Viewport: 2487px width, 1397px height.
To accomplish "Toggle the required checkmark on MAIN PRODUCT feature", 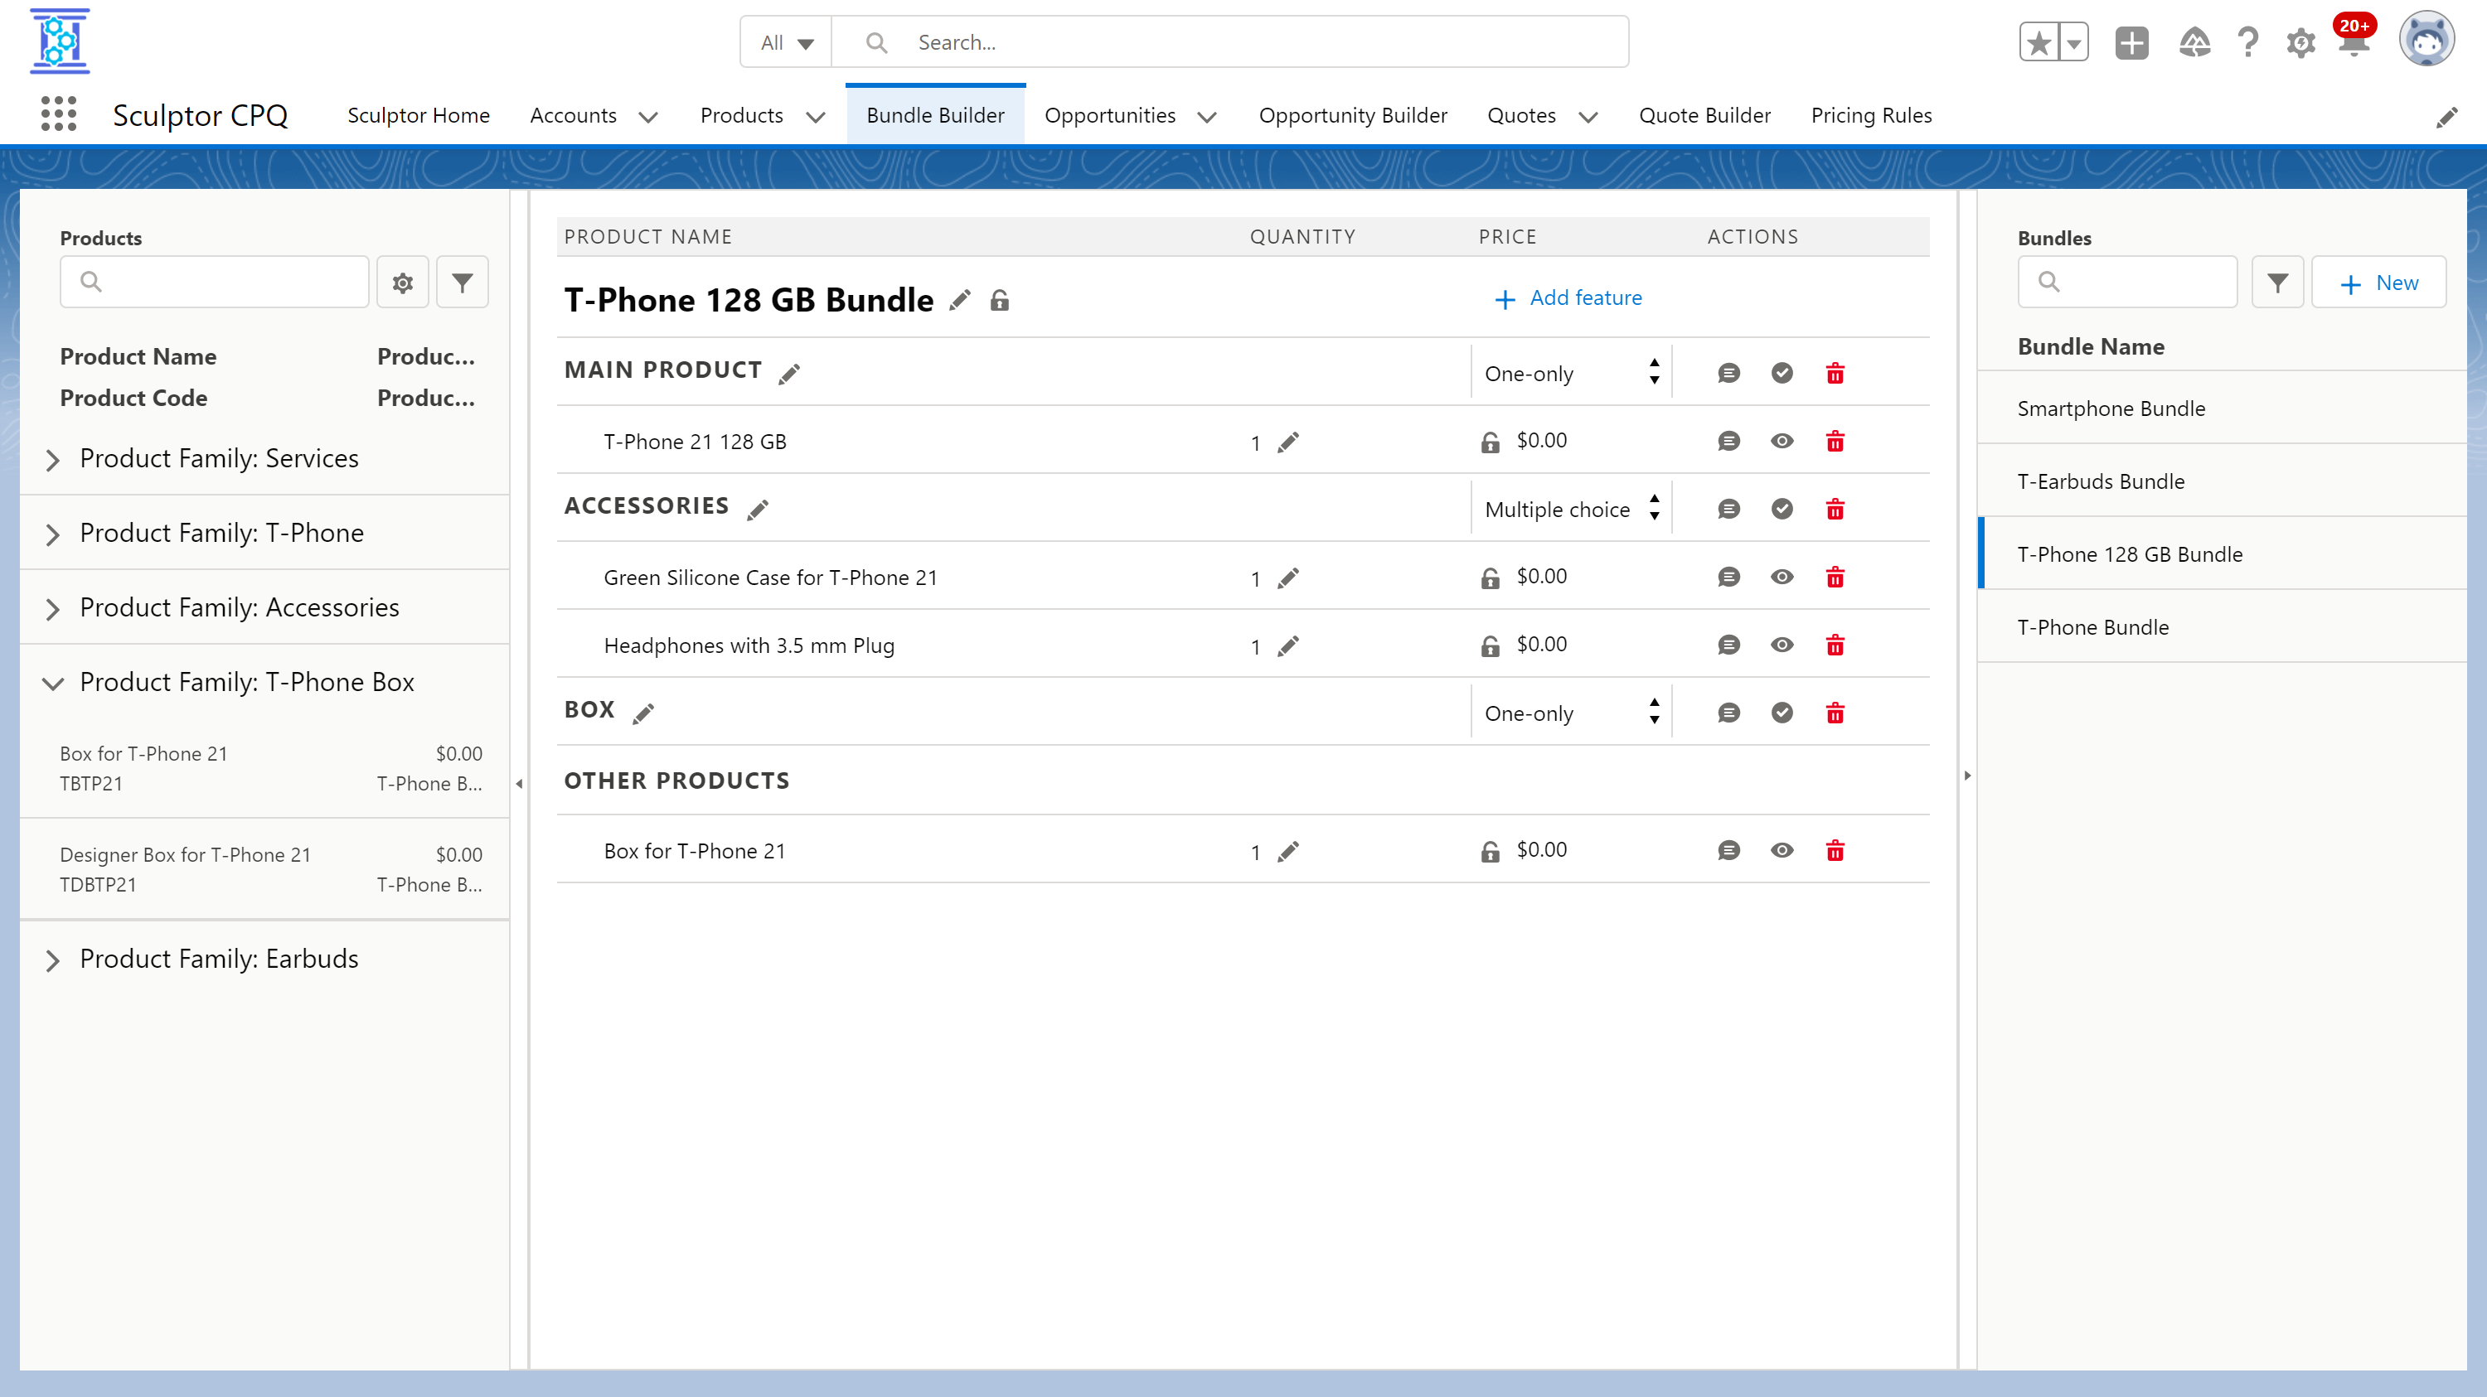I will [x=1782, y=372].
